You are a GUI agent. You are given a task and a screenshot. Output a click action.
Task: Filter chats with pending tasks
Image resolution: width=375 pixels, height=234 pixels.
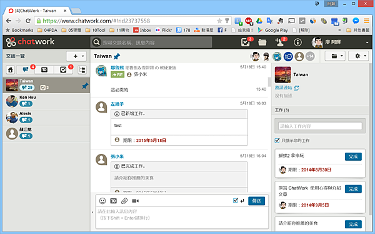pos(63,69)
